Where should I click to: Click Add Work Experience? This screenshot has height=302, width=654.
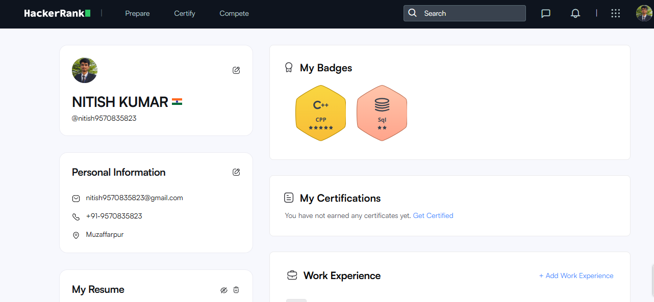click(x=576, y=276)
